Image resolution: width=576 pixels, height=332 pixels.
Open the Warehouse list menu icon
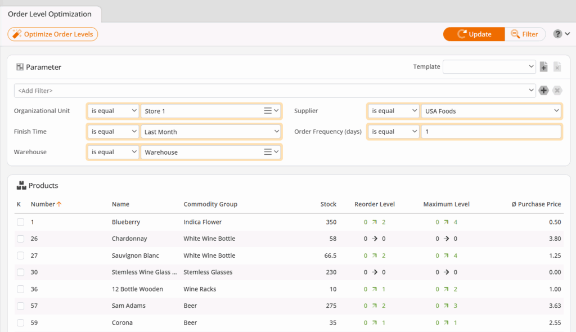pos(268,152)
